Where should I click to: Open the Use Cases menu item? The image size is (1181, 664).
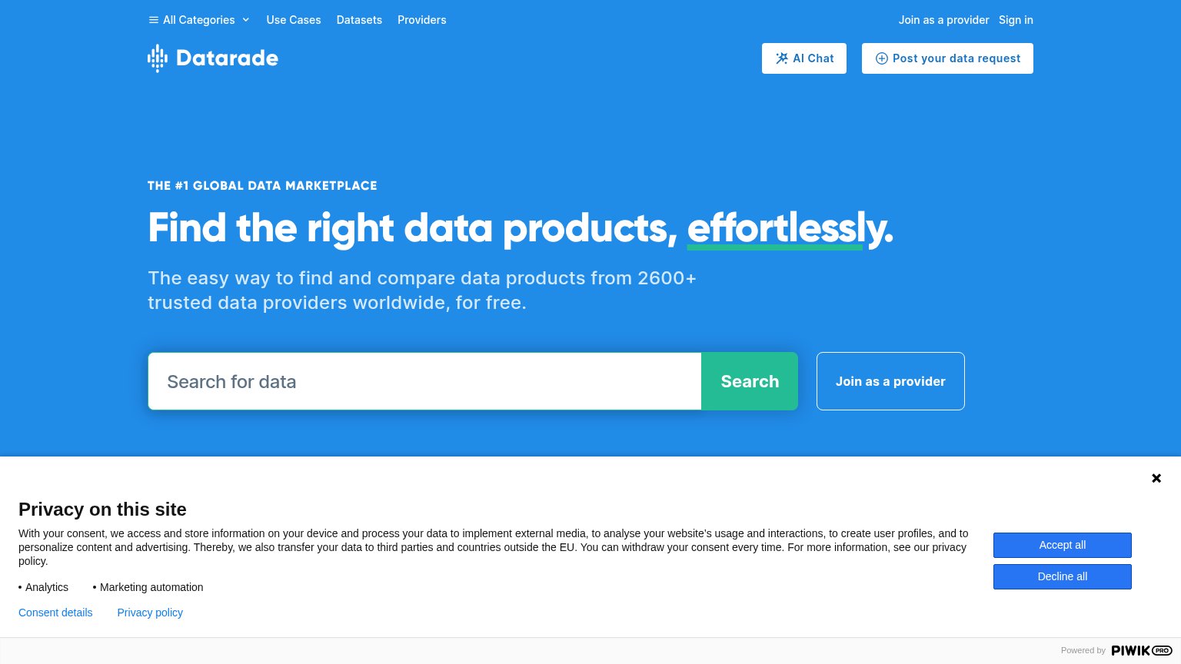pos(294,20)
